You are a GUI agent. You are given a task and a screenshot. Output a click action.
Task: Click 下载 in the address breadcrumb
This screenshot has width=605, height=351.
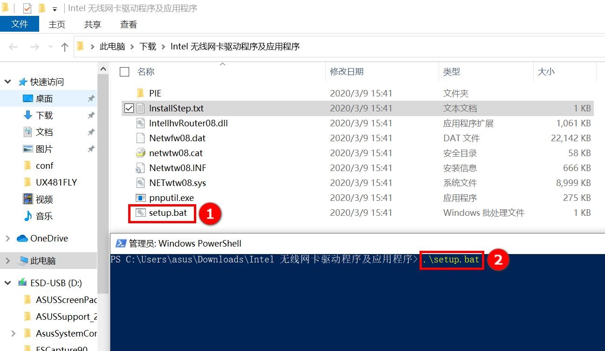tap(148, 47)
